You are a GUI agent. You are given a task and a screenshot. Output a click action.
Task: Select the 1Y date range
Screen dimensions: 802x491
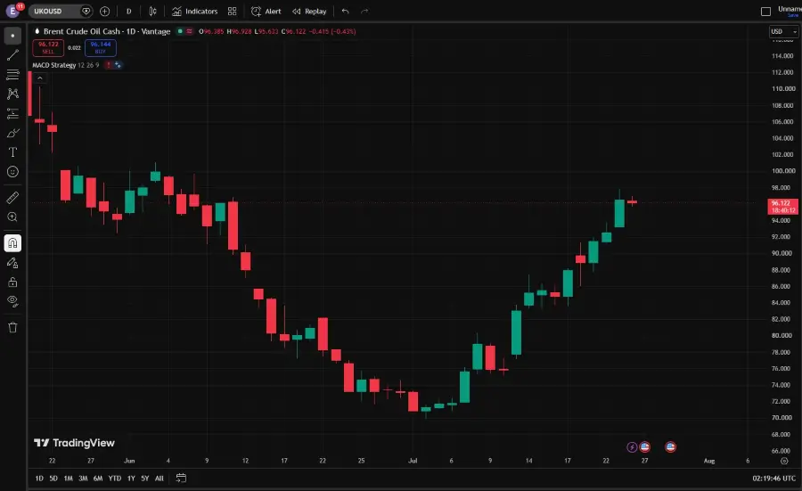point(131,479)
